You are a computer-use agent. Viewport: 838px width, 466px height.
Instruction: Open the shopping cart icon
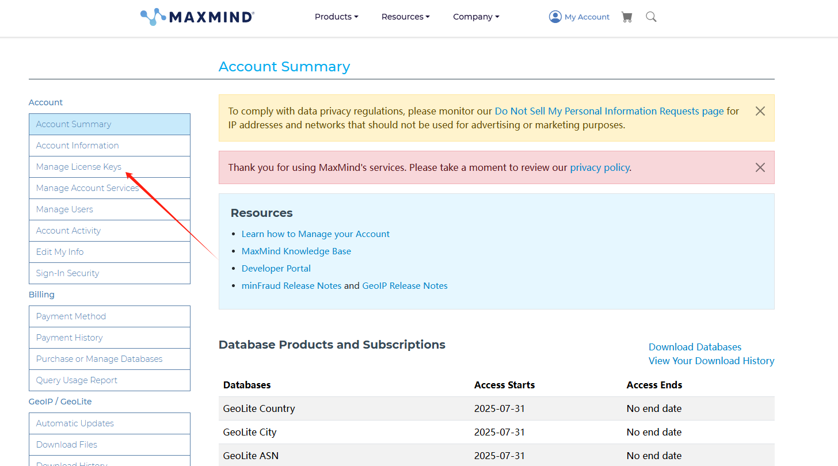point(627,17)
